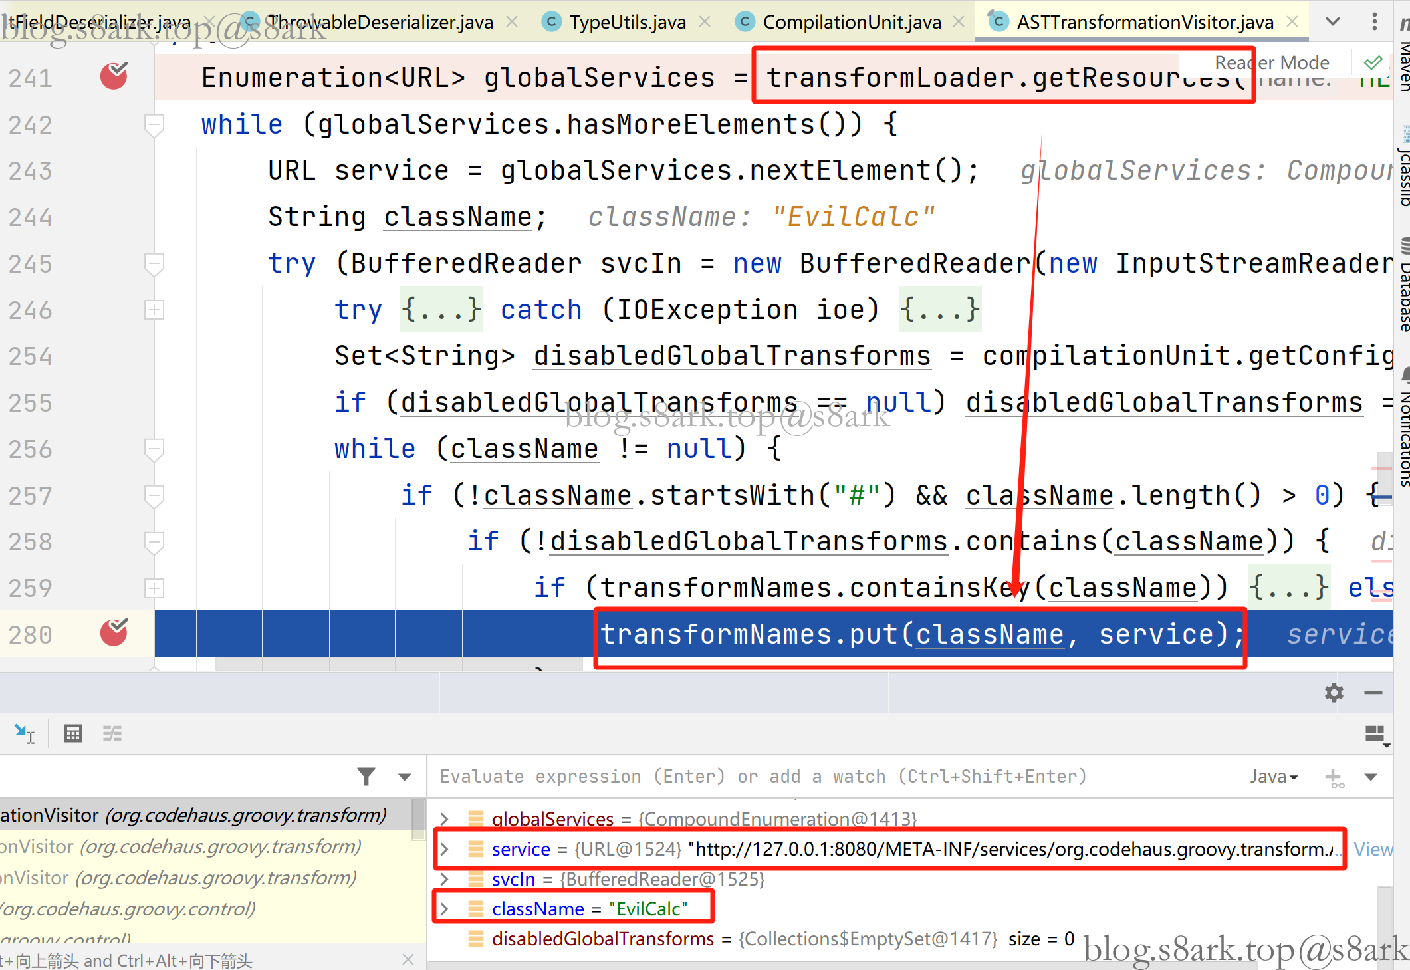Click View link for service value

coord(1372,849)
